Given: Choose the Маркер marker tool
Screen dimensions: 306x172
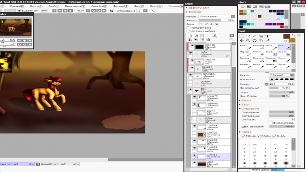Looking at the screenshot, I should click(246, 53).
